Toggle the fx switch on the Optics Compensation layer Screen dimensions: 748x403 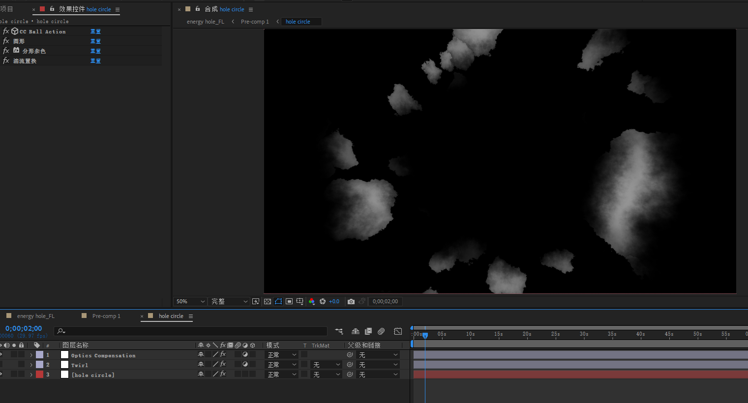[x=223, y=354]
